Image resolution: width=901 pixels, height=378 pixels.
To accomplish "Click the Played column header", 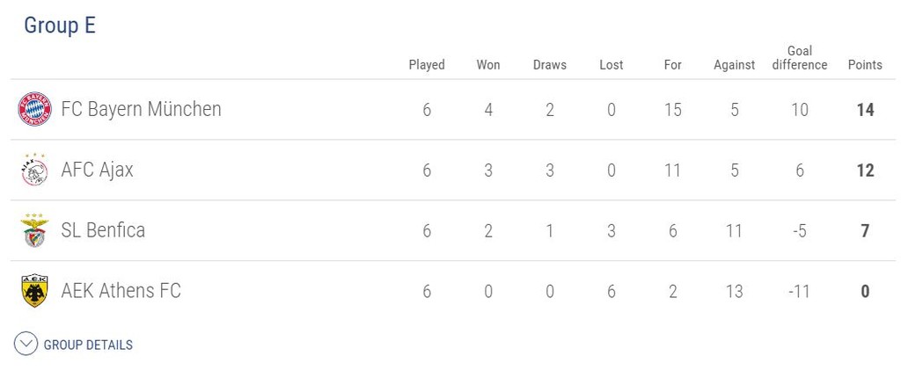I will (x=427, y=65).
